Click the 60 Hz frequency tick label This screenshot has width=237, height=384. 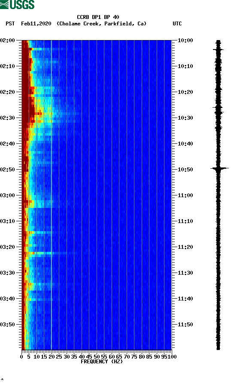point(112,357)
